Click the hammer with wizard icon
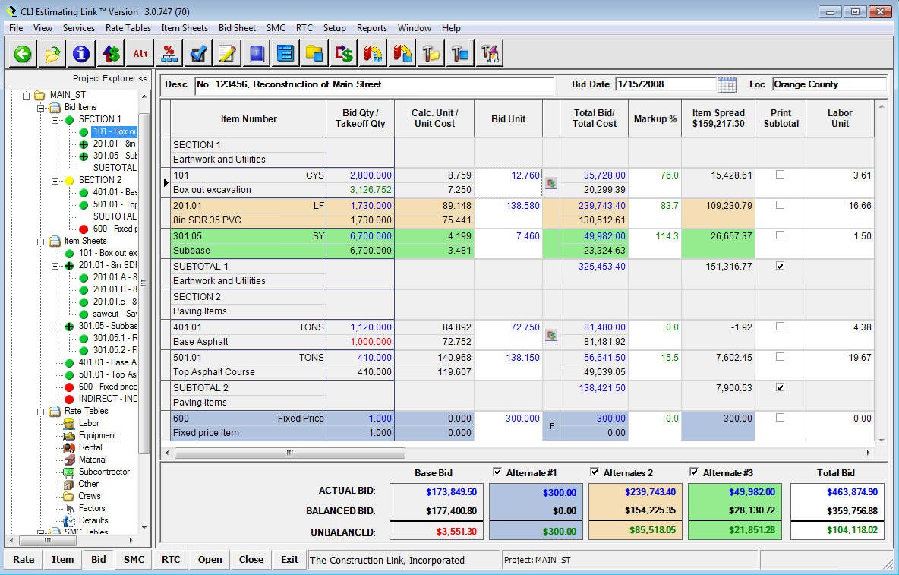 tap(490, 54)
